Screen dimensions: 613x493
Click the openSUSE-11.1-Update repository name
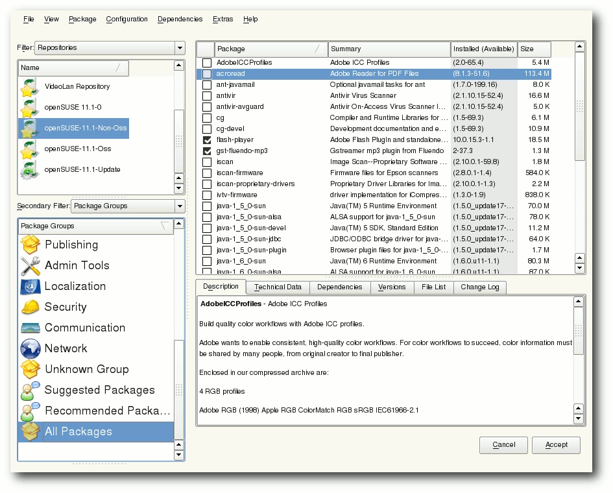[82, 170]
